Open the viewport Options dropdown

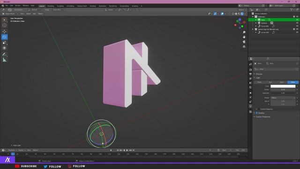click(x=242, y=10)
